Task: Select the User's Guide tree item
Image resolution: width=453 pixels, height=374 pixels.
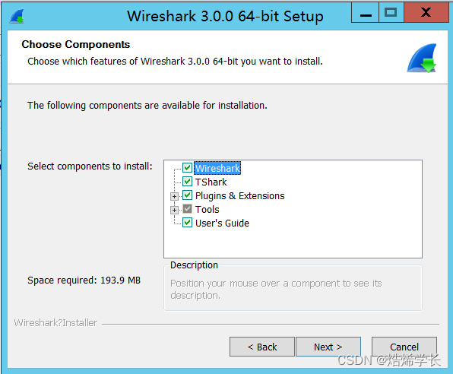Action: pyautogui.click(x=222, y=223)
